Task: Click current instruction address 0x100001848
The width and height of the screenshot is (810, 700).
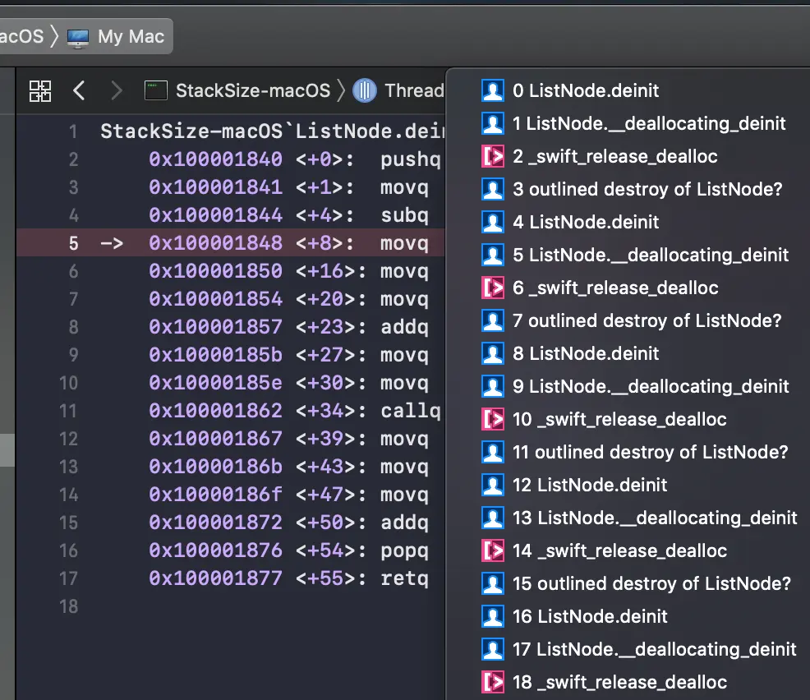Action: [216, 243]
